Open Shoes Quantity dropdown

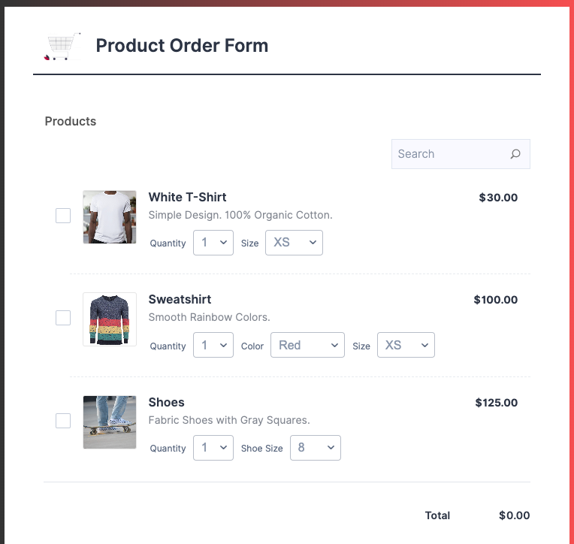coord(213,448)
